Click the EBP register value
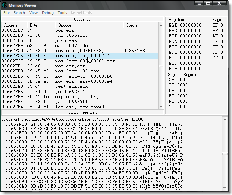 (x=190, y=58)
